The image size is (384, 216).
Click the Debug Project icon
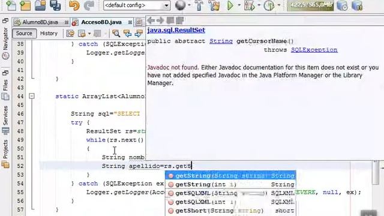[x=250, y=5]
